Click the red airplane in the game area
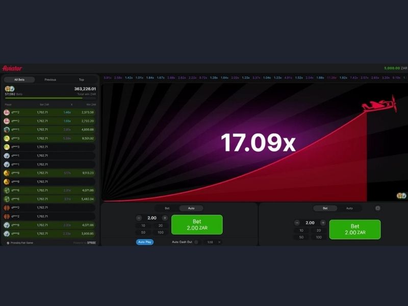The image size is (408, 306). 380,105
